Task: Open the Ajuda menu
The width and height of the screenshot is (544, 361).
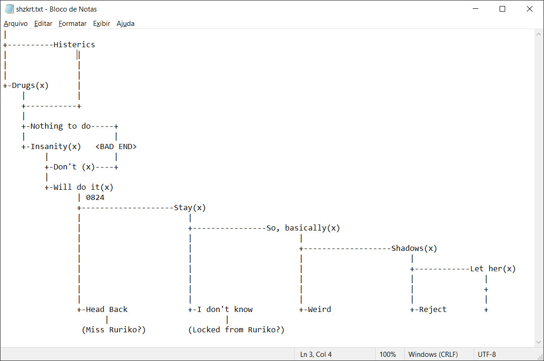Action: [125, 24]
